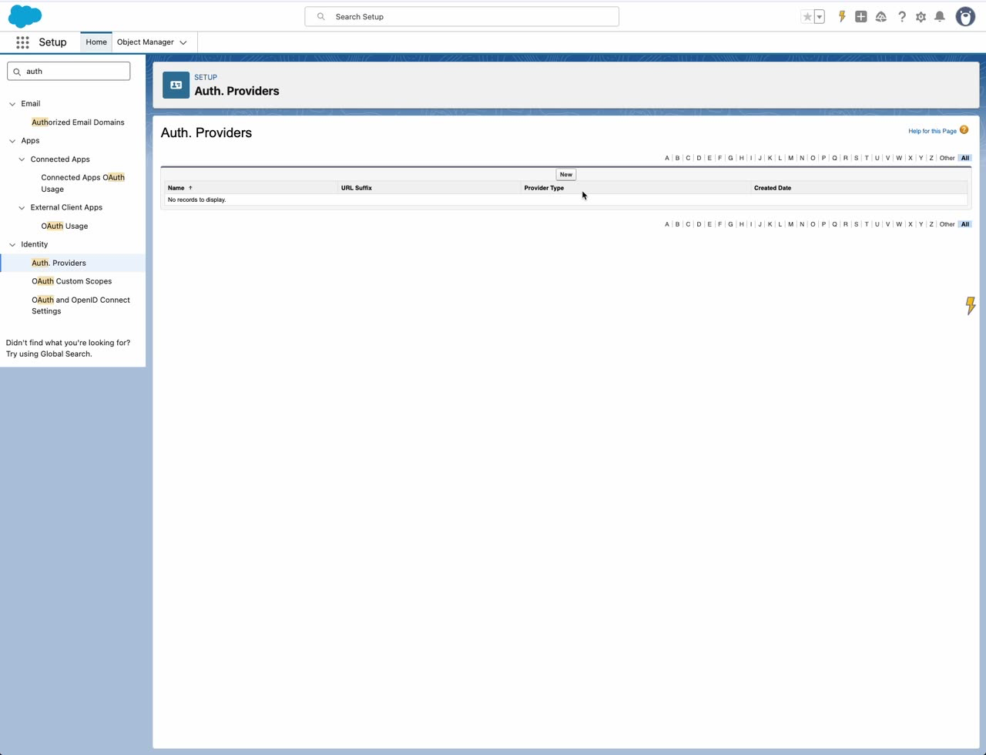The width and height of the screenshot is (986, 755).
Task: Click the lightning bolt icon in header
Action: (842, 16)
